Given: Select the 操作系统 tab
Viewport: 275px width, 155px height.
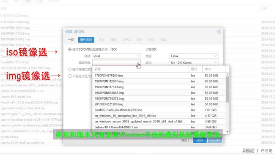Looking at the screenshot, I should coord(86,40).
